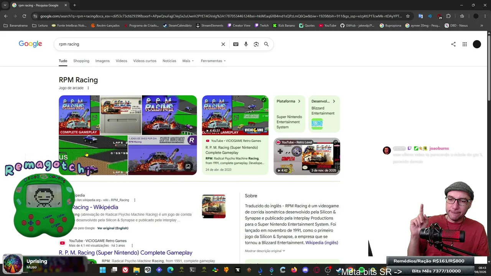Image resolution: width=491 pixels, height=276 pixels.
Task: Open the Kick Banano bookmark
Action: (x=284, y=26)
